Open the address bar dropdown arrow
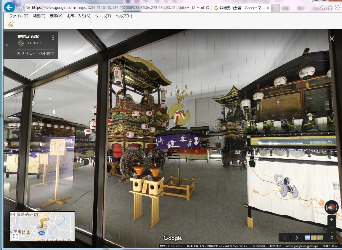The image size is (342, 250). (198, 8)
